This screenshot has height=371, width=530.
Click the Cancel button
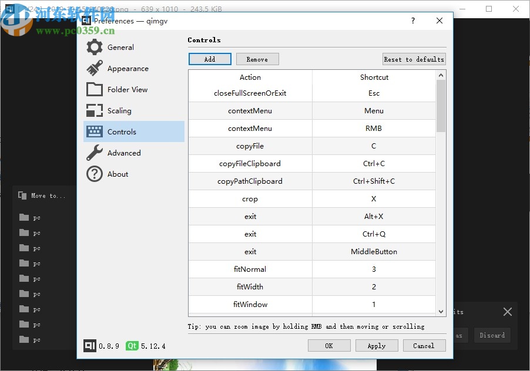[x=424, y=346]
